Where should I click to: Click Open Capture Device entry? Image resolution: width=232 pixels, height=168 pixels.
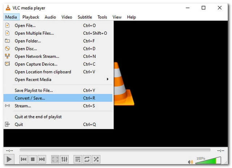click(36, 64)
